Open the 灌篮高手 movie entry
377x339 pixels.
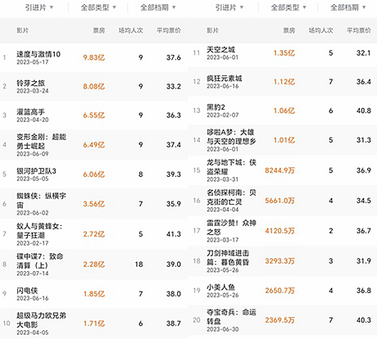30,112
